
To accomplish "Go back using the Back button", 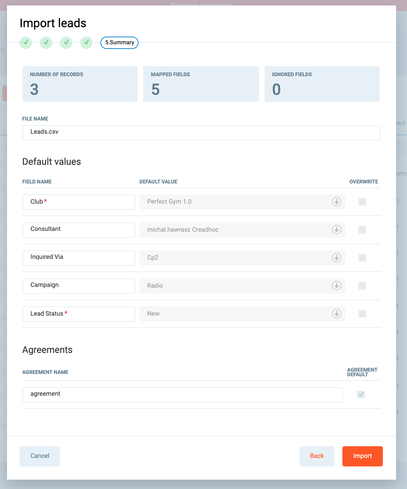I will coord(317,456).
